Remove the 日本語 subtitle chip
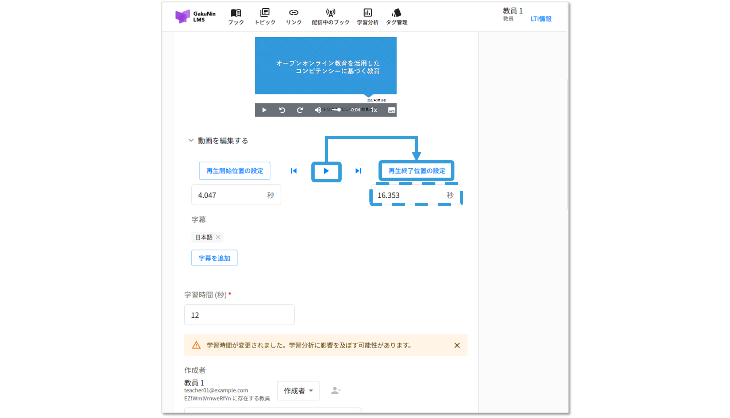Image resolution: width=730 pixels, height=418 pixels. [x=218, y=237]
